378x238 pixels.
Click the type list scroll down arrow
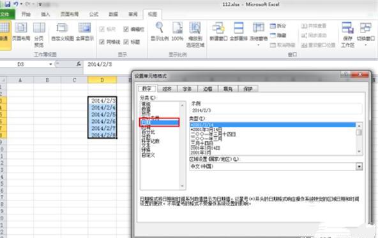pyautogui.click(x=359, y=151)
